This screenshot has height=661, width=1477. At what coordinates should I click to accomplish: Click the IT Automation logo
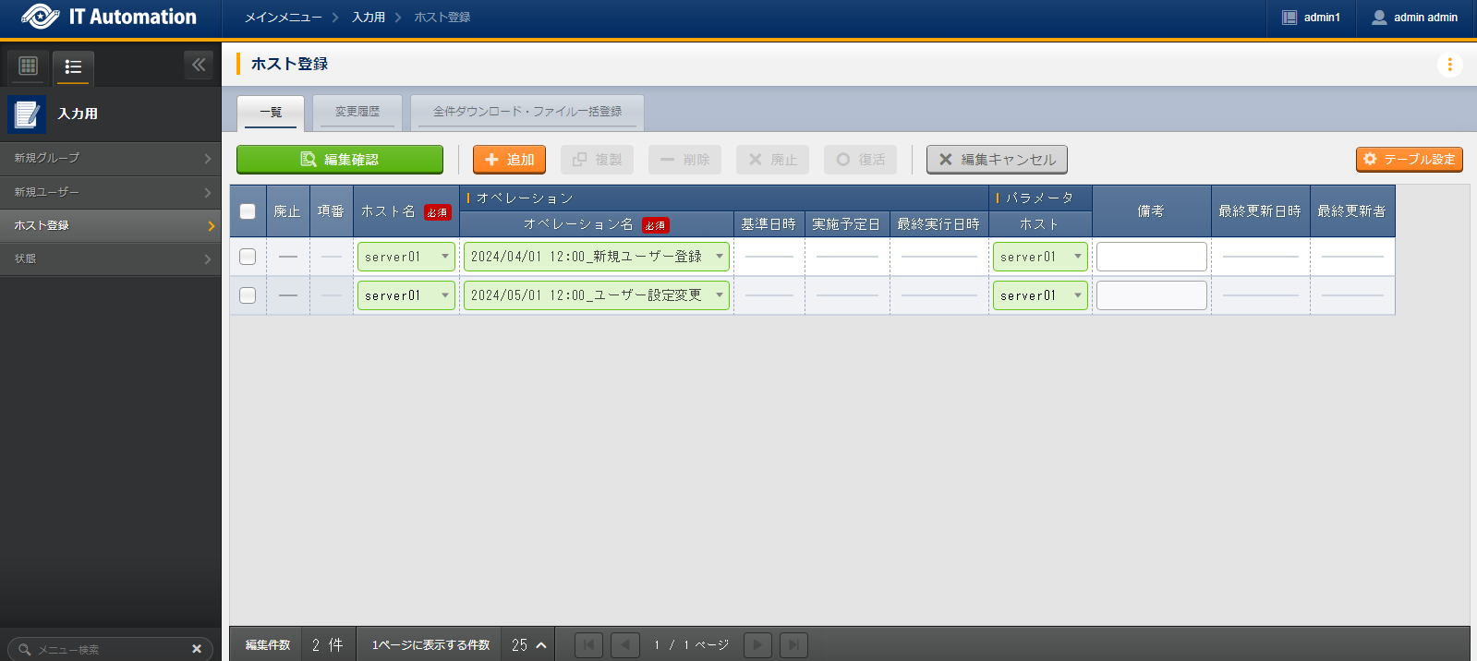click(x=109, y=18)
